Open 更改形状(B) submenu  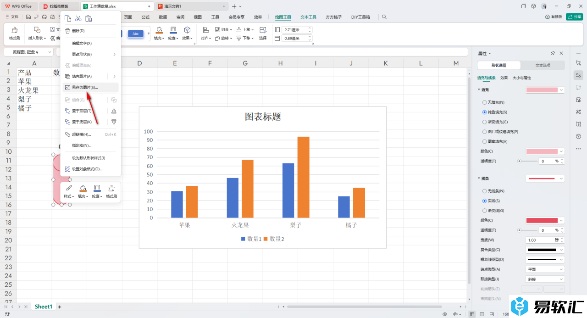coord(91,54)
